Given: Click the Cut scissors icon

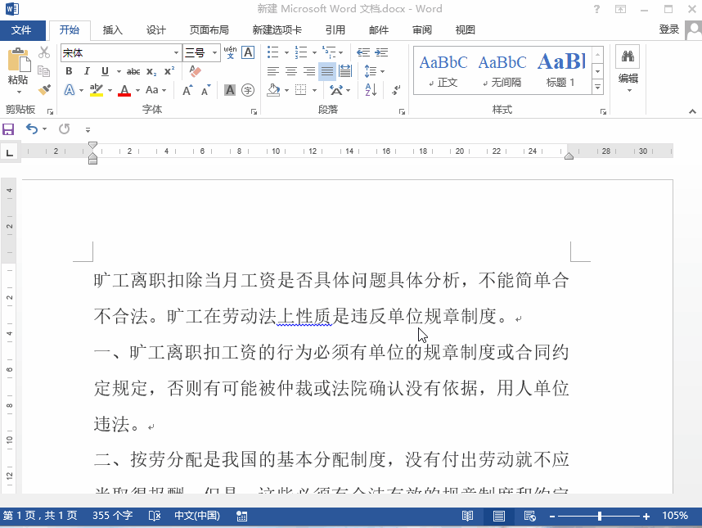Looking at the screenshot, I should click(x=44, y=52).
